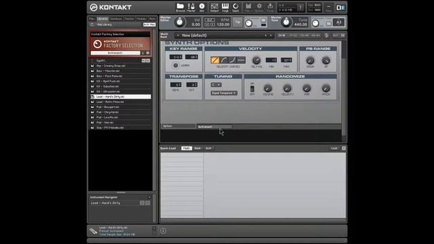Screen dimensions: 434x244
Task: Switch to the Libraries tab
Action: pos(102,19)
